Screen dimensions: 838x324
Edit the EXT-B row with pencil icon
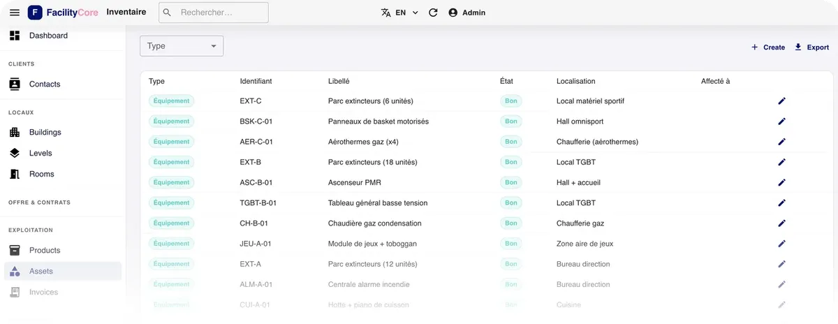782,162
